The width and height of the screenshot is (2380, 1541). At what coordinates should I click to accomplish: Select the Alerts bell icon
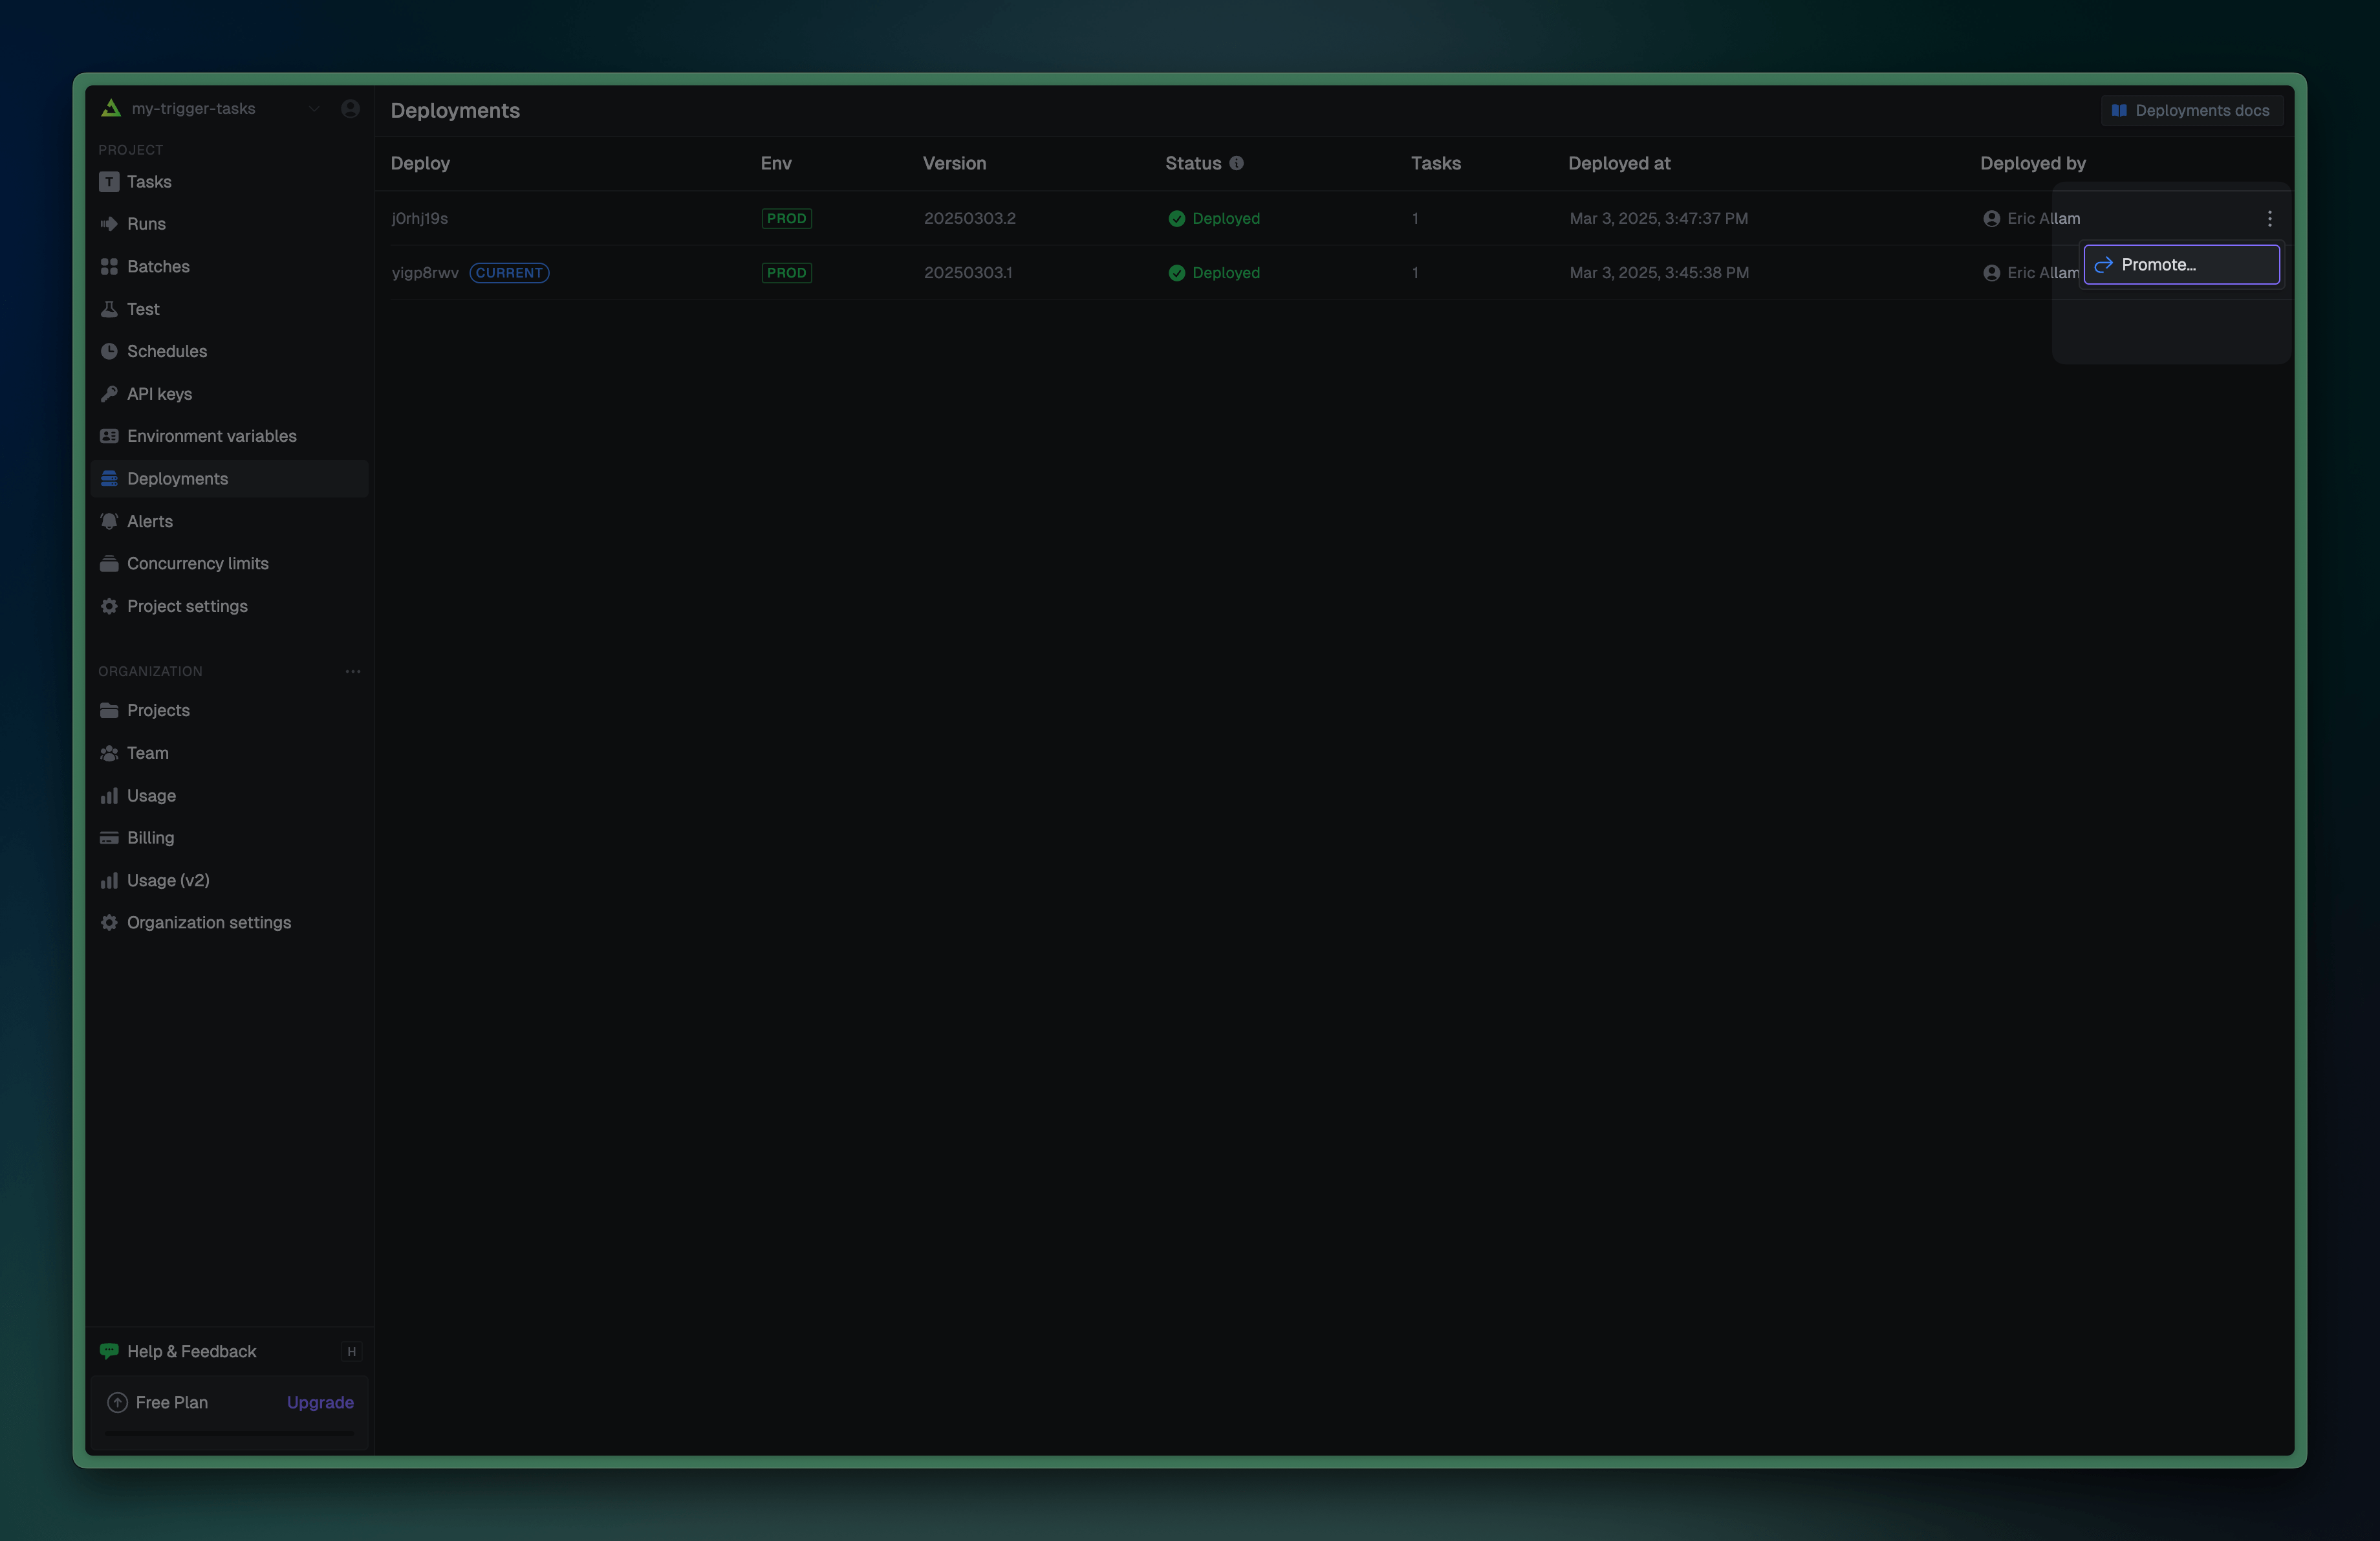[110, 521]
